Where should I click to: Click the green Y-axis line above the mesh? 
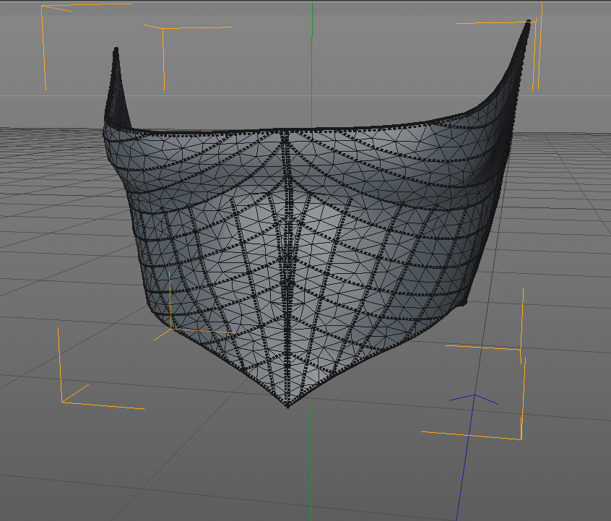click(x=311, y=65)
